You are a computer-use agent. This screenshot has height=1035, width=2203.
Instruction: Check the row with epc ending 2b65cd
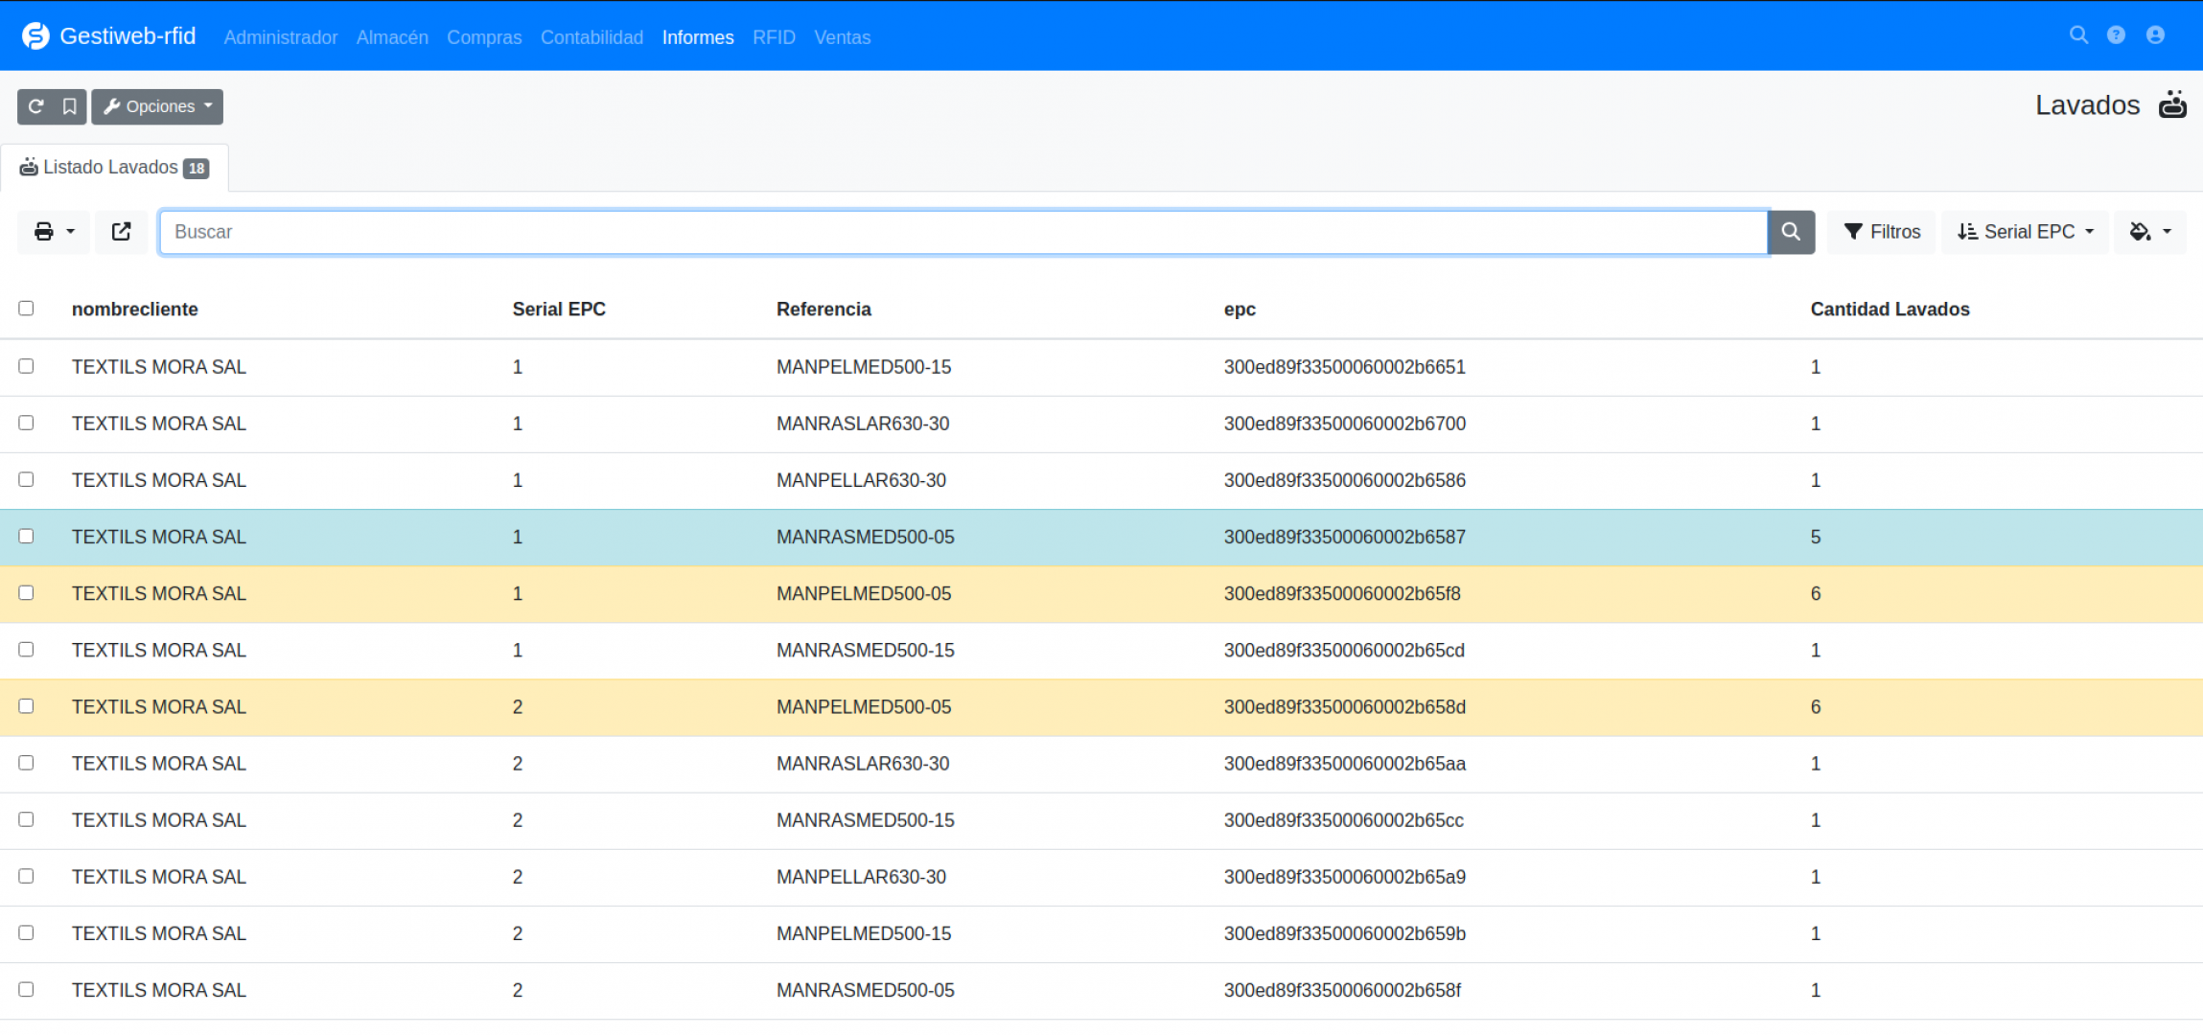(26, 649)
